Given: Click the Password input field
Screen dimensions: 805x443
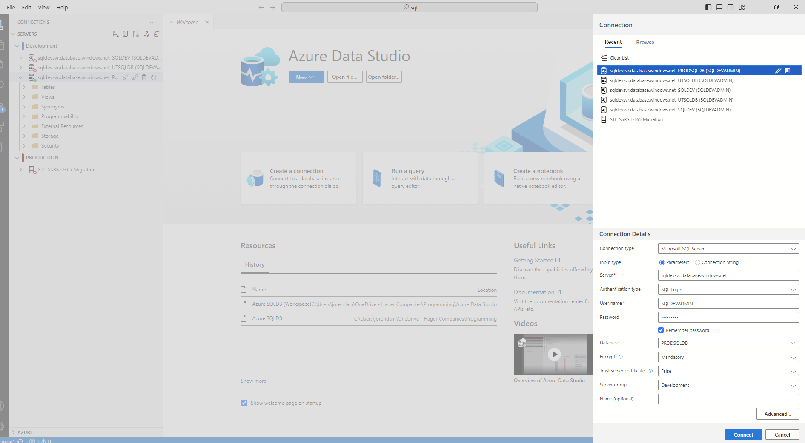Looking at the screenshot, I should (728, 318).
